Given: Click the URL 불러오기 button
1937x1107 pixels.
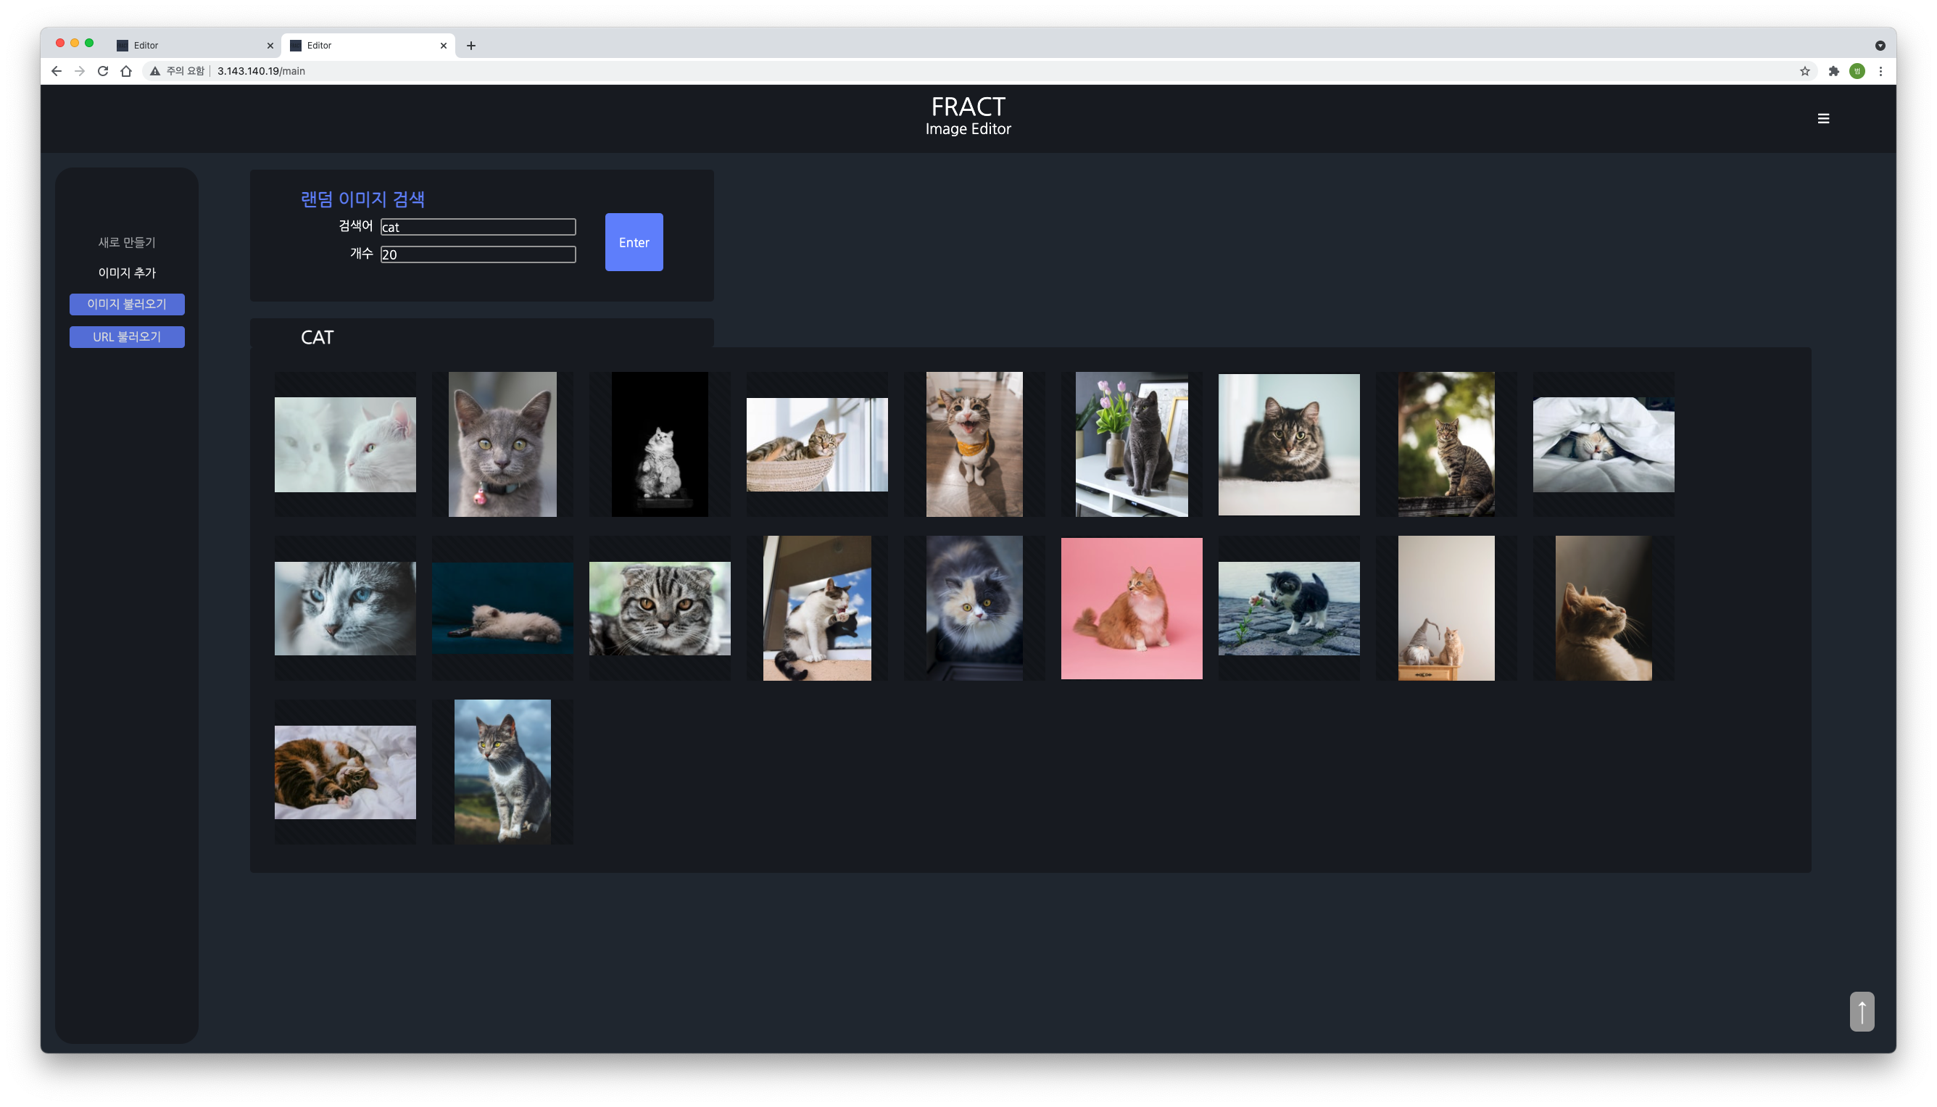Looking at the screenshot, I should point(127,337).
